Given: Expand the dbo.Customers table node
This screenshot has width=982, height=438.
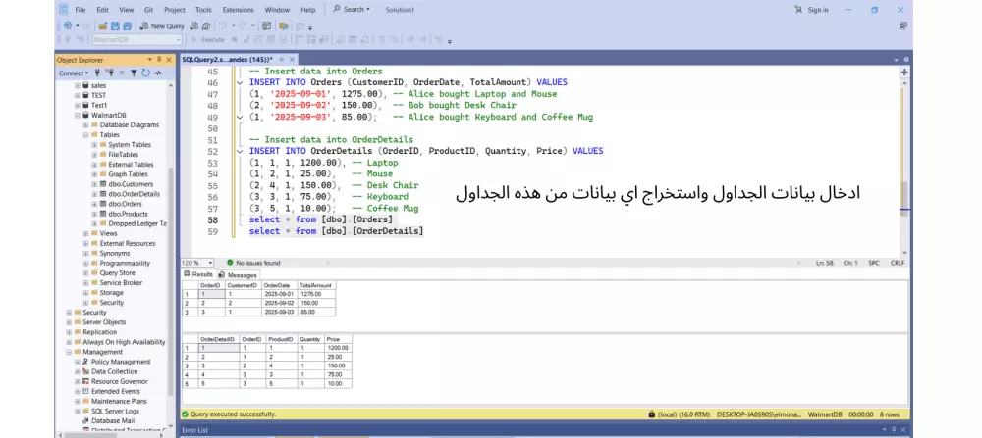Looking at the screenshot, I should pyautogui.click(x=94, y=184).
